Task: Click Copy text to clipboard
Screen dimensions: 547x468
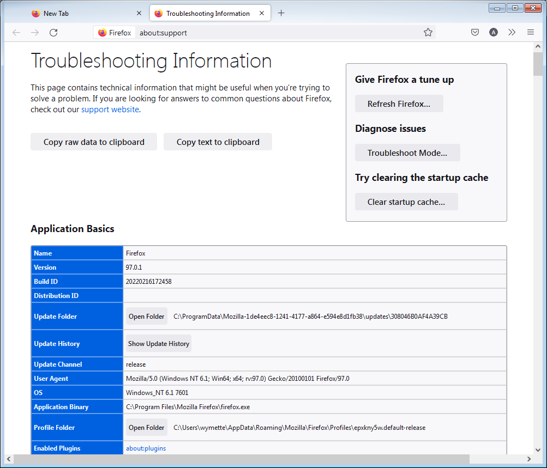Action: pos(218,142)
